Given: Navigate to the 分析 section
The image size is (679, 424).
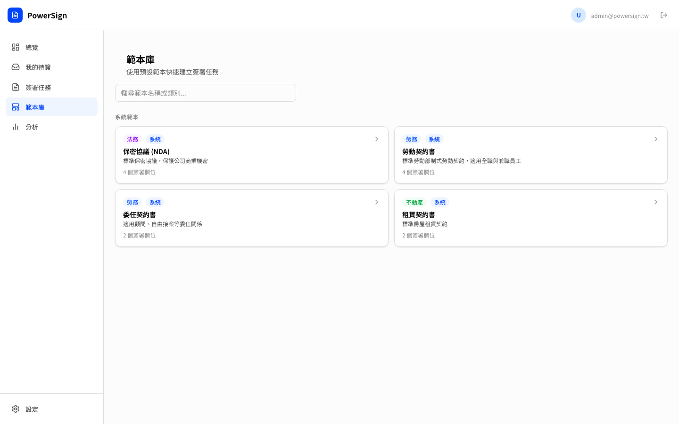Looking at the screenshot, I should point(32,127).
